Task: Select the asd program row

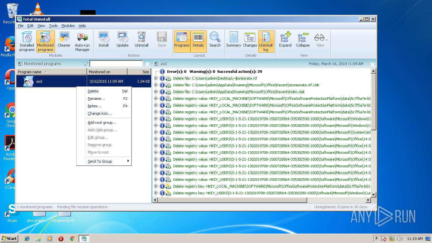Action: point(84,81)
